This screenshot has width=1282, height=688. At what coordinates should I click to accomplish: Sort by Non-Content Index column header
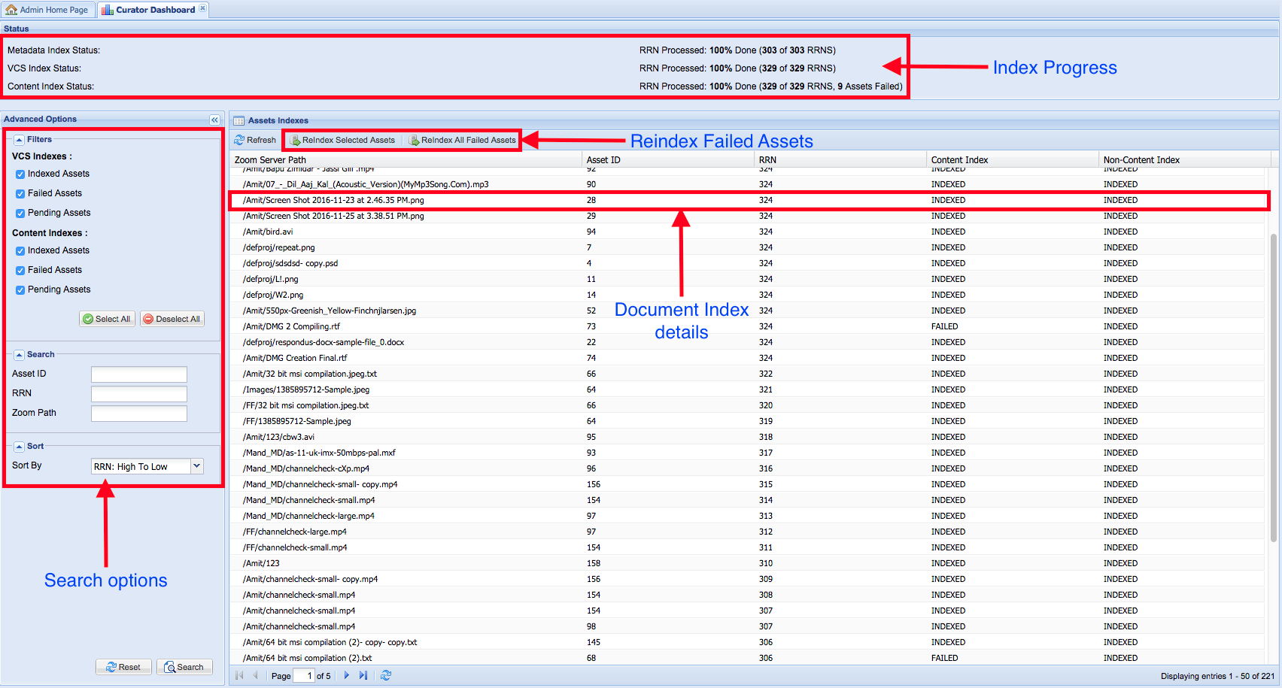pyautogui.click(x=1185, y=159)
